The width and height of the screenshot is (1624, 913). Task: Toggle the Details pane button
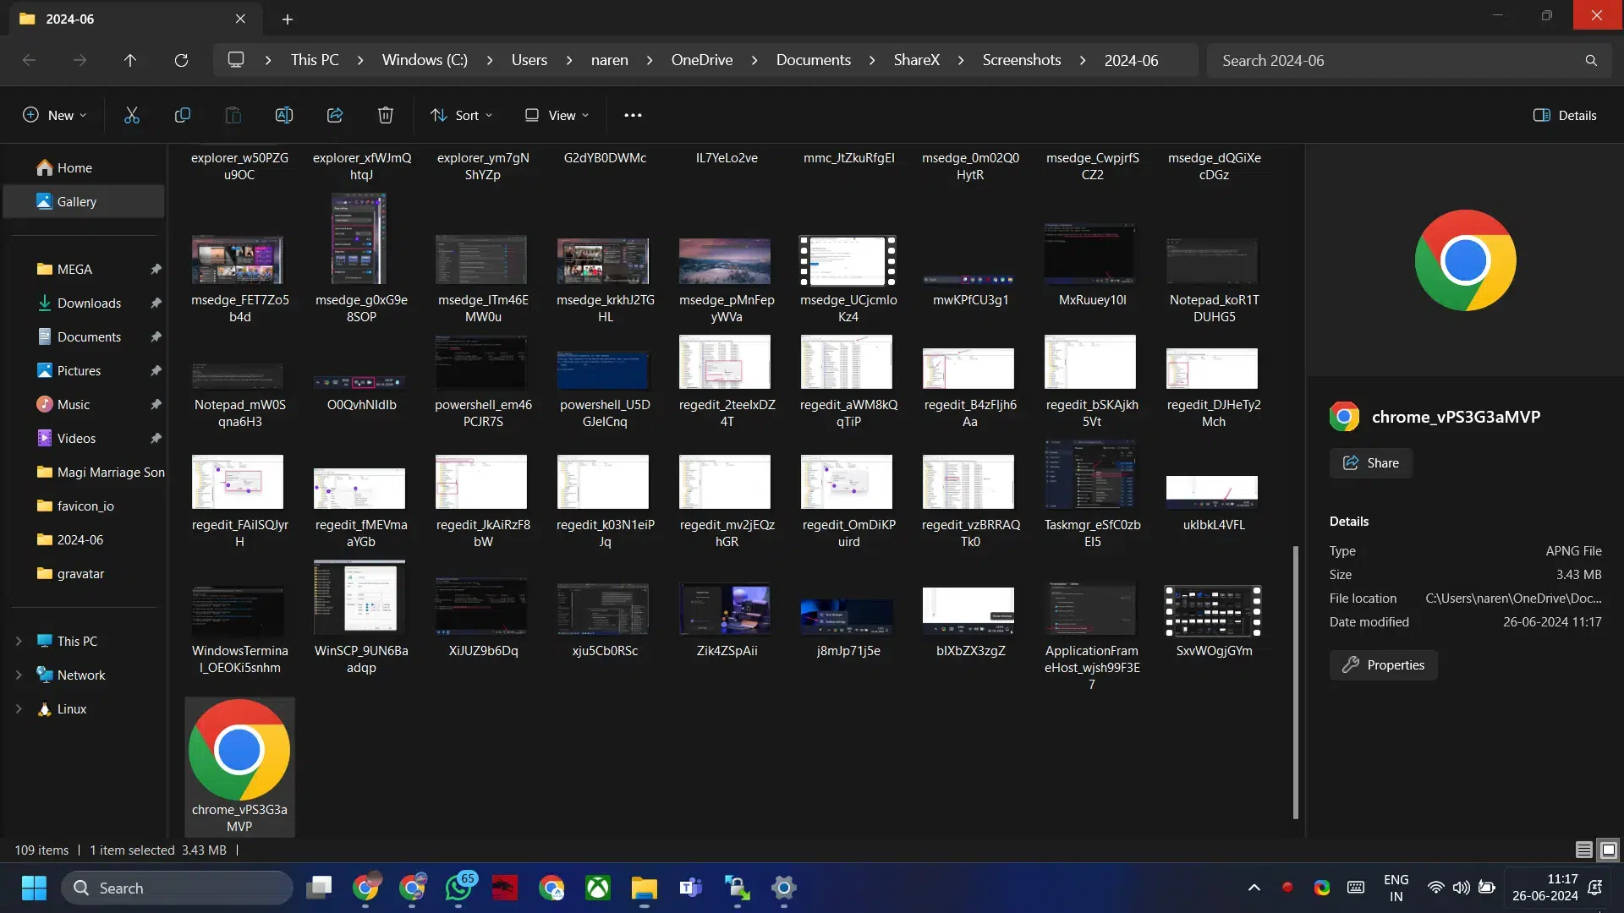coord(1565,115)
